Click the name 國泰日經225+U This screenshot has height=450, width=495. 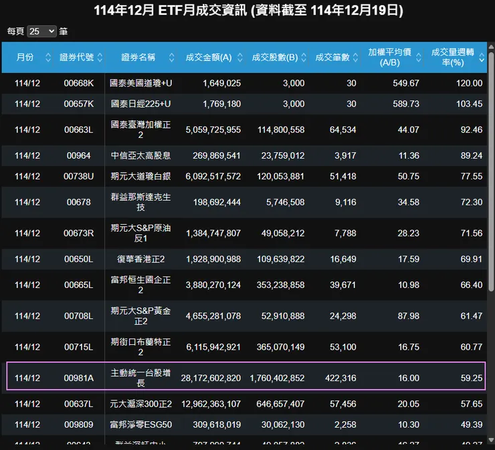pyautogui.click(x=140, y=104)
